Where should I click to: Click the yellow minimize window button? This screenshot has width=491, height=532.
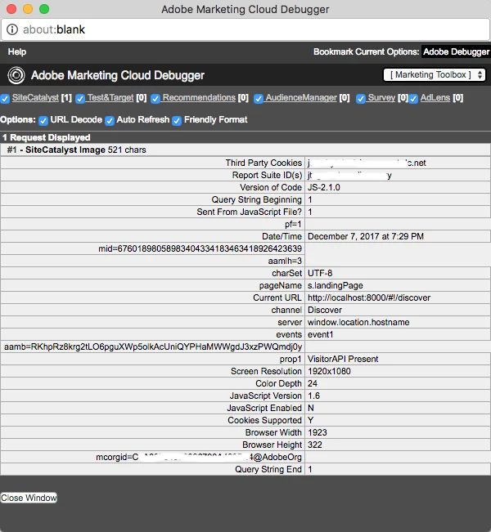28,9
